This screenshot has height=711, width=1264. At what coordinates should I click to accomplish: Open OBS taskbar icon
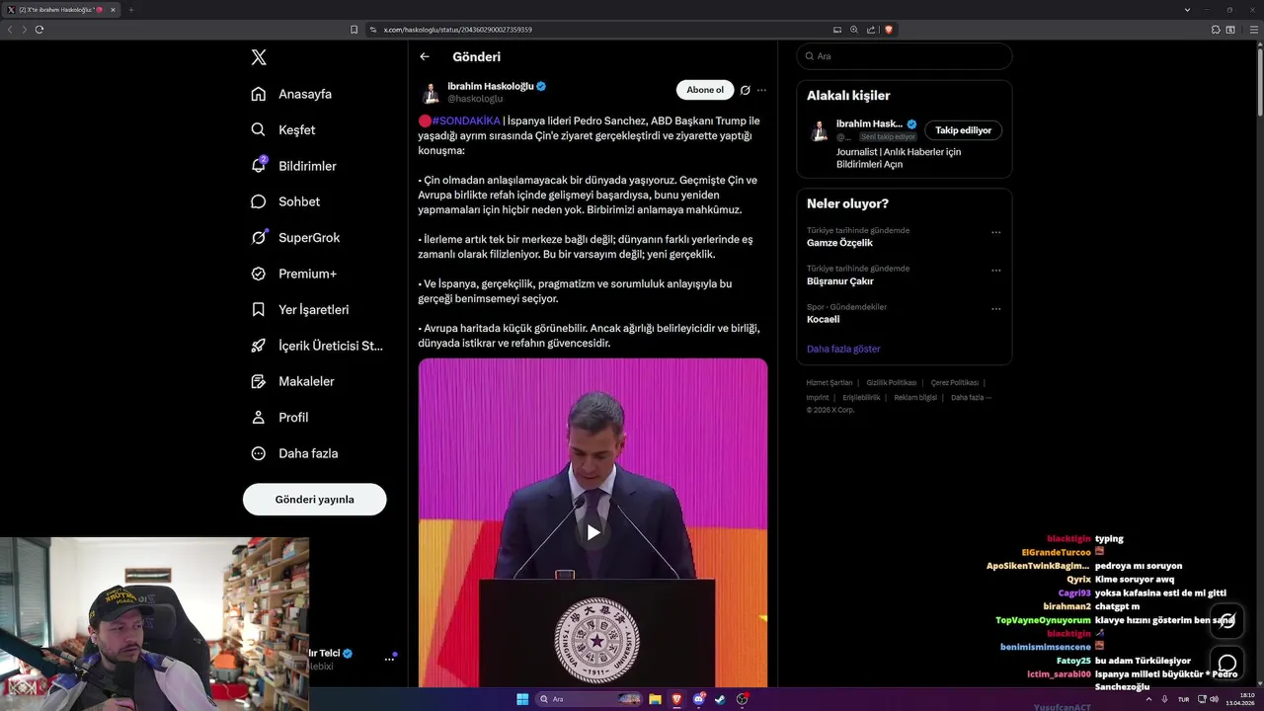point(742,699)
